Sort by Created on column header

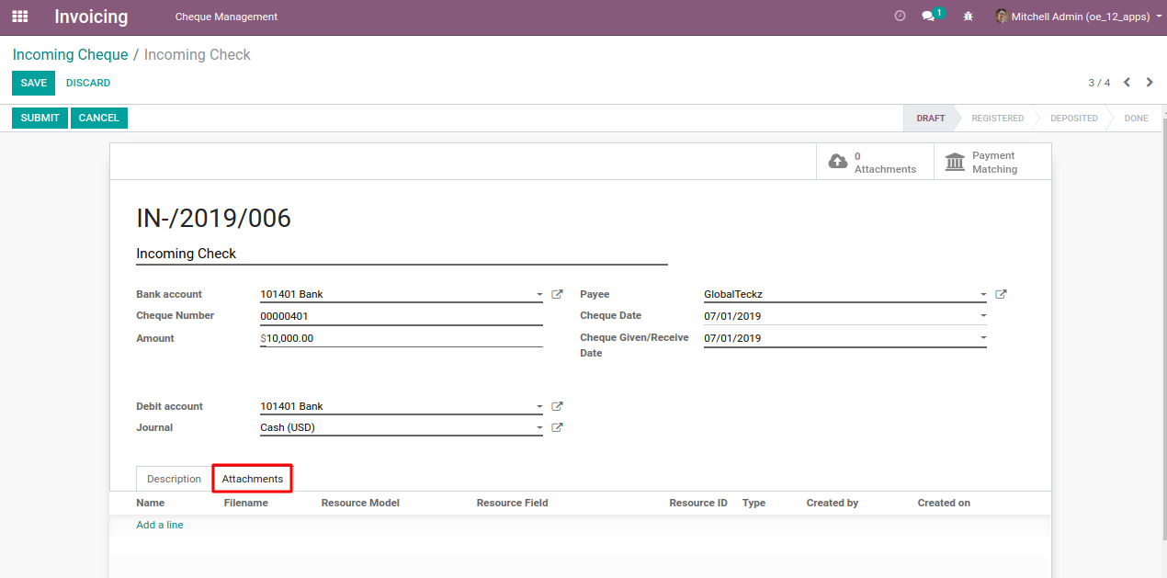tap(944, 503)
